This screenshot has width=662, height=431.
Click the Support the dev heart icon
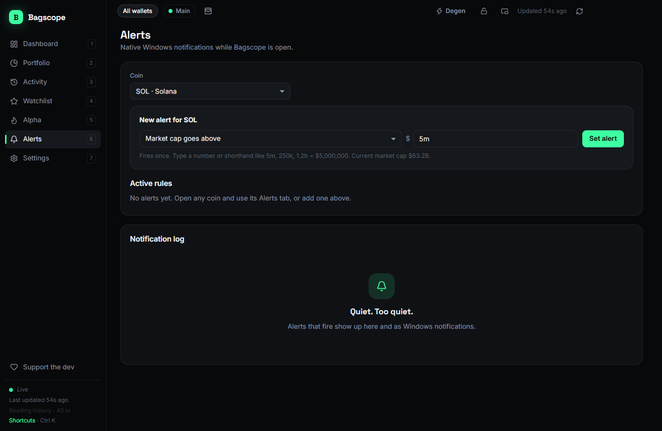[14, 367]
